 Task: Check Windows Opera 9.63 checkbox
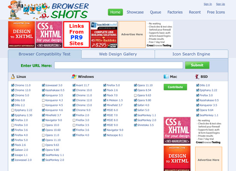tap(135, 95)
